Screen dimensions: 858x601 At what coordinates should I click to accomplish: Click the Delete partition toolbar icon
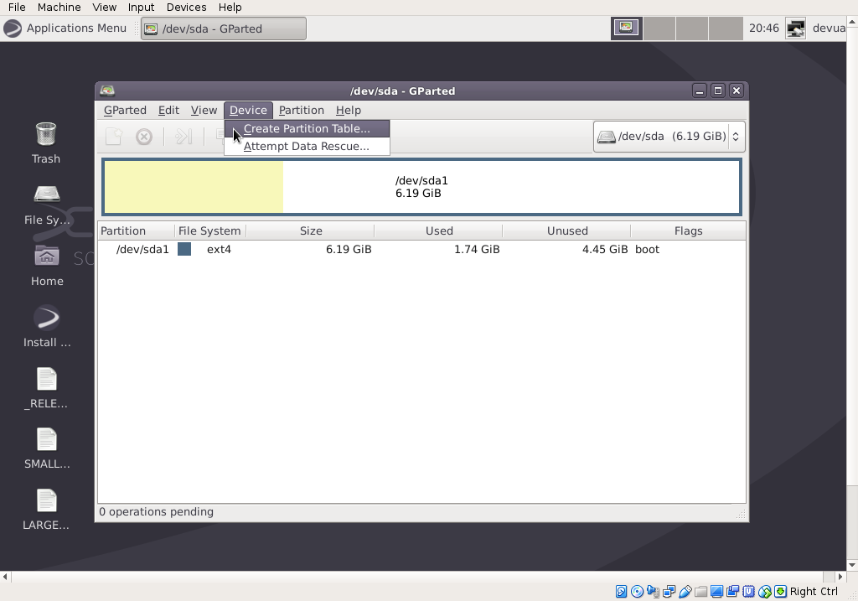[144, 137]
